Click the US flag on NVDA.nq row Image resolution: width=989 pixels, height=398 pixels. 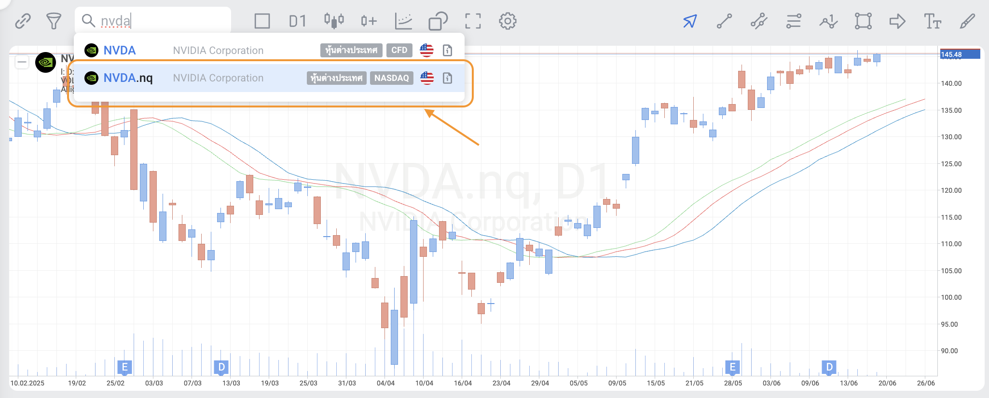427,78
